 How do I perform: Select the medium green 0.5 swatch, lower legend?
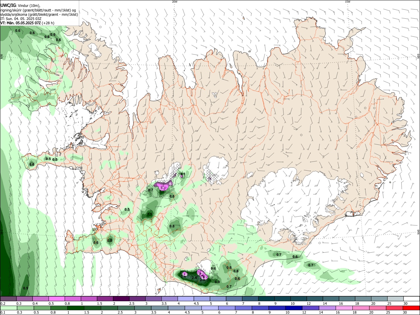(42, 308)
